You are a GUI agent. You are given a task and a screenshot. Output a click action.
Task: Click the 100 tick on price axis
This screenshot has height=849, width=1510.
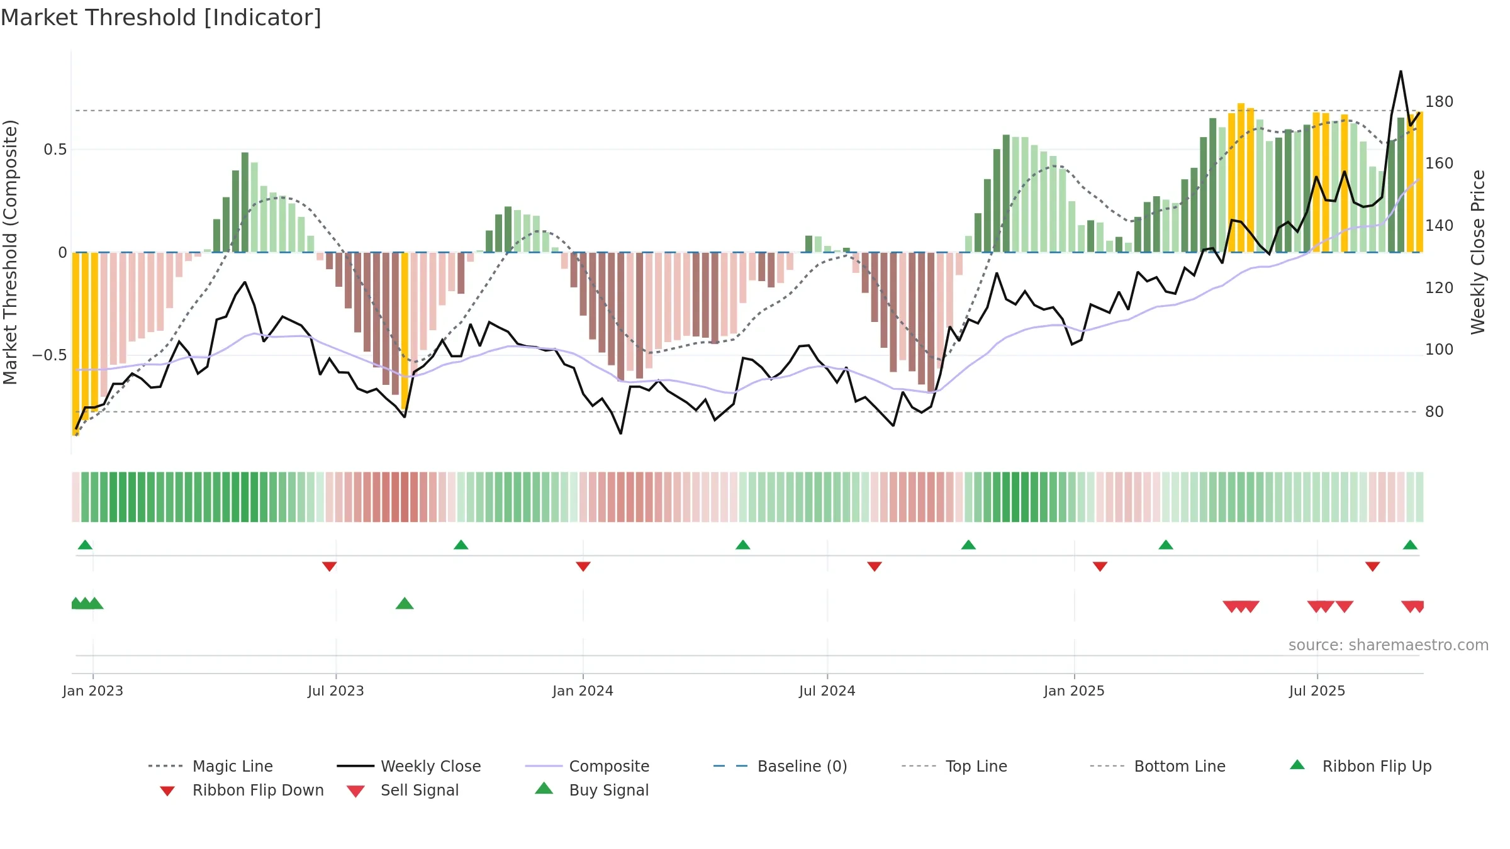1439,350
